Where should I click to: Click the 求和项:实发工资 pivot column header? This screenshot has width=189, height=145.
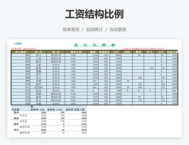coord(75,109)
